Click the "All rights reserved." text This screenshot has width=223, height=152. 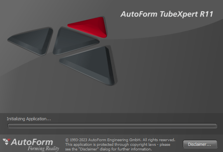[x=159, y=140]
